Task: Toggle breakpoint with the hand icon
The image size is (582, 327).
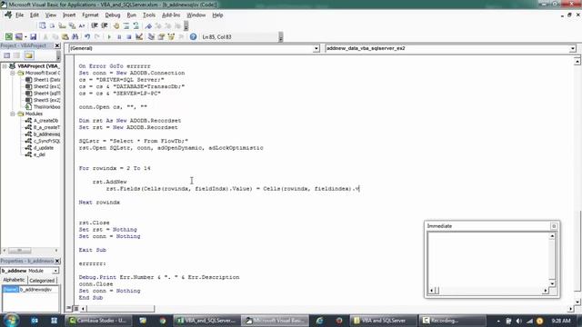Action: click(116, 25)
